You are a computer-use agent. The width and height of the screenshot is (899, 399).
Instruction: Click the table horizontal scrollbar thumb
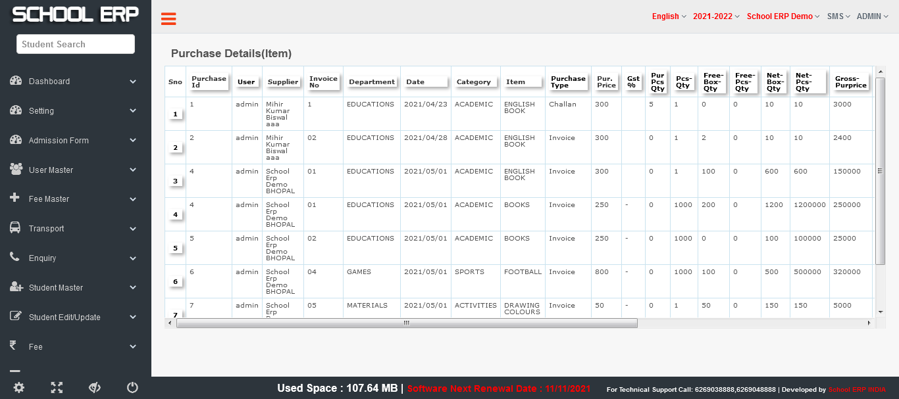(x=407, y=323)
